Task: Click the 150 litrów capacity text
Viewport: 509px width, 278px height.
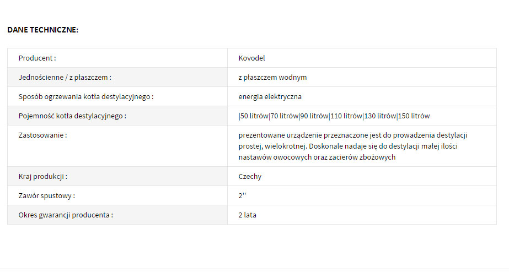Action: click(414, 116)
